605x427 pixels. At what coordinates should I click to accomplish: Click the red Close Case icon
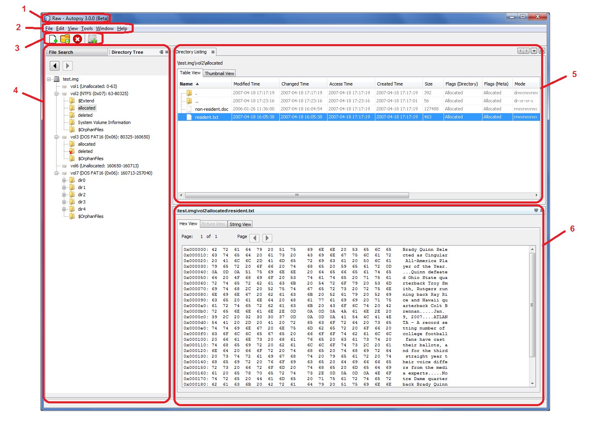[78, 39]
